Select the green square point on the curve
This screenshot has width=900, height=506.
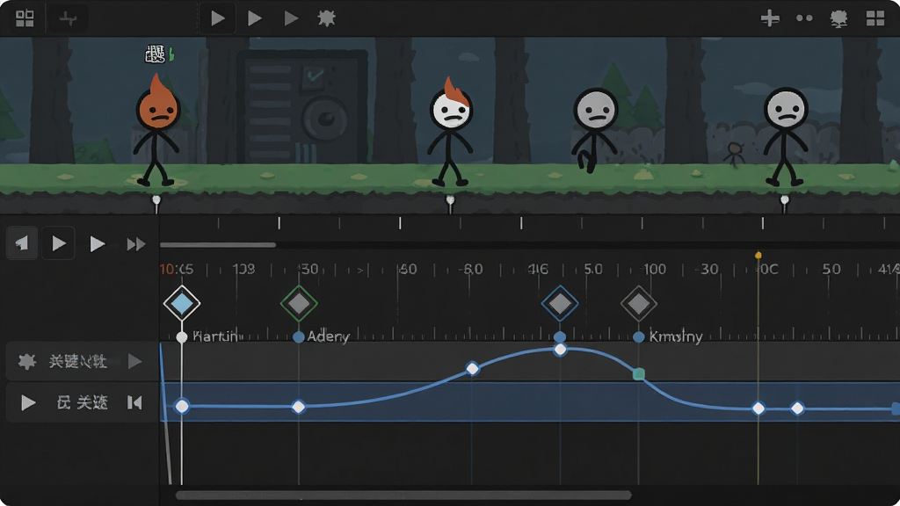639,374
